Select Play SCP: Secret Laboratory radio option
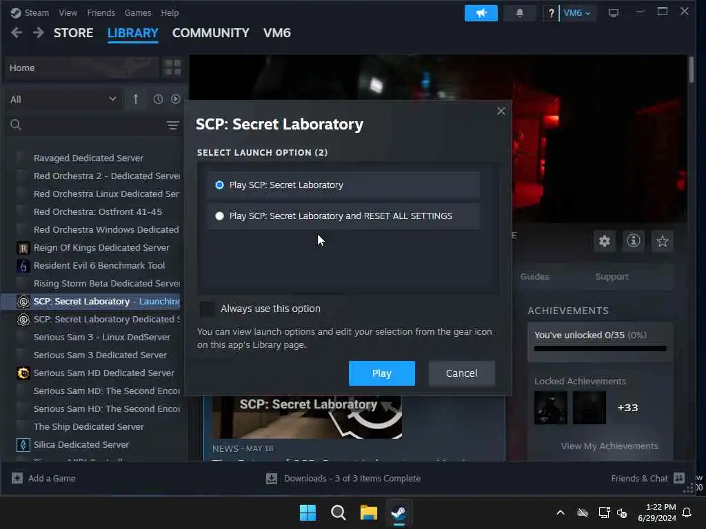Viewport: 706px width, 529px height. click(x=343, y=185)
